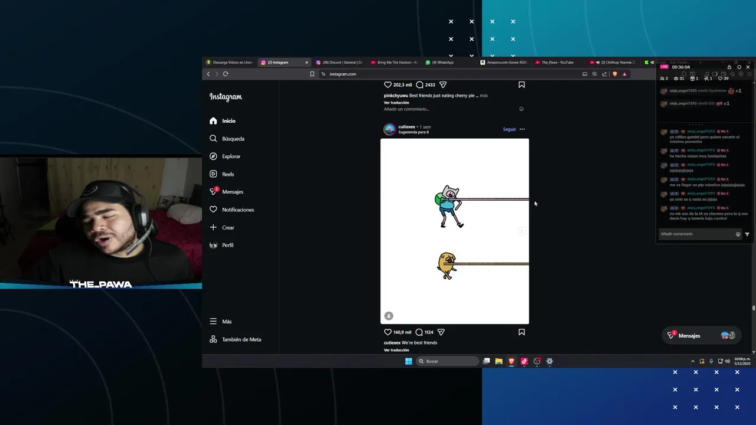Screen dimensions: 756x425
Task: Open Búsqueda in Instagram sidebar
Action: coord(227,139)
